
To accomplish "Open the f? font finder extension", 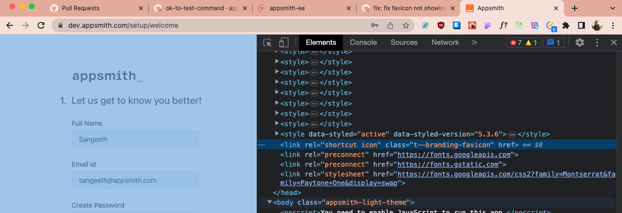I will (503, 25).
